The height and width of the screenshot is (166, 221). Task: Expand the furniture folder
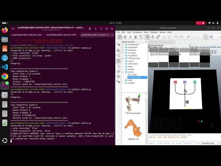click(x=123, y=53)
